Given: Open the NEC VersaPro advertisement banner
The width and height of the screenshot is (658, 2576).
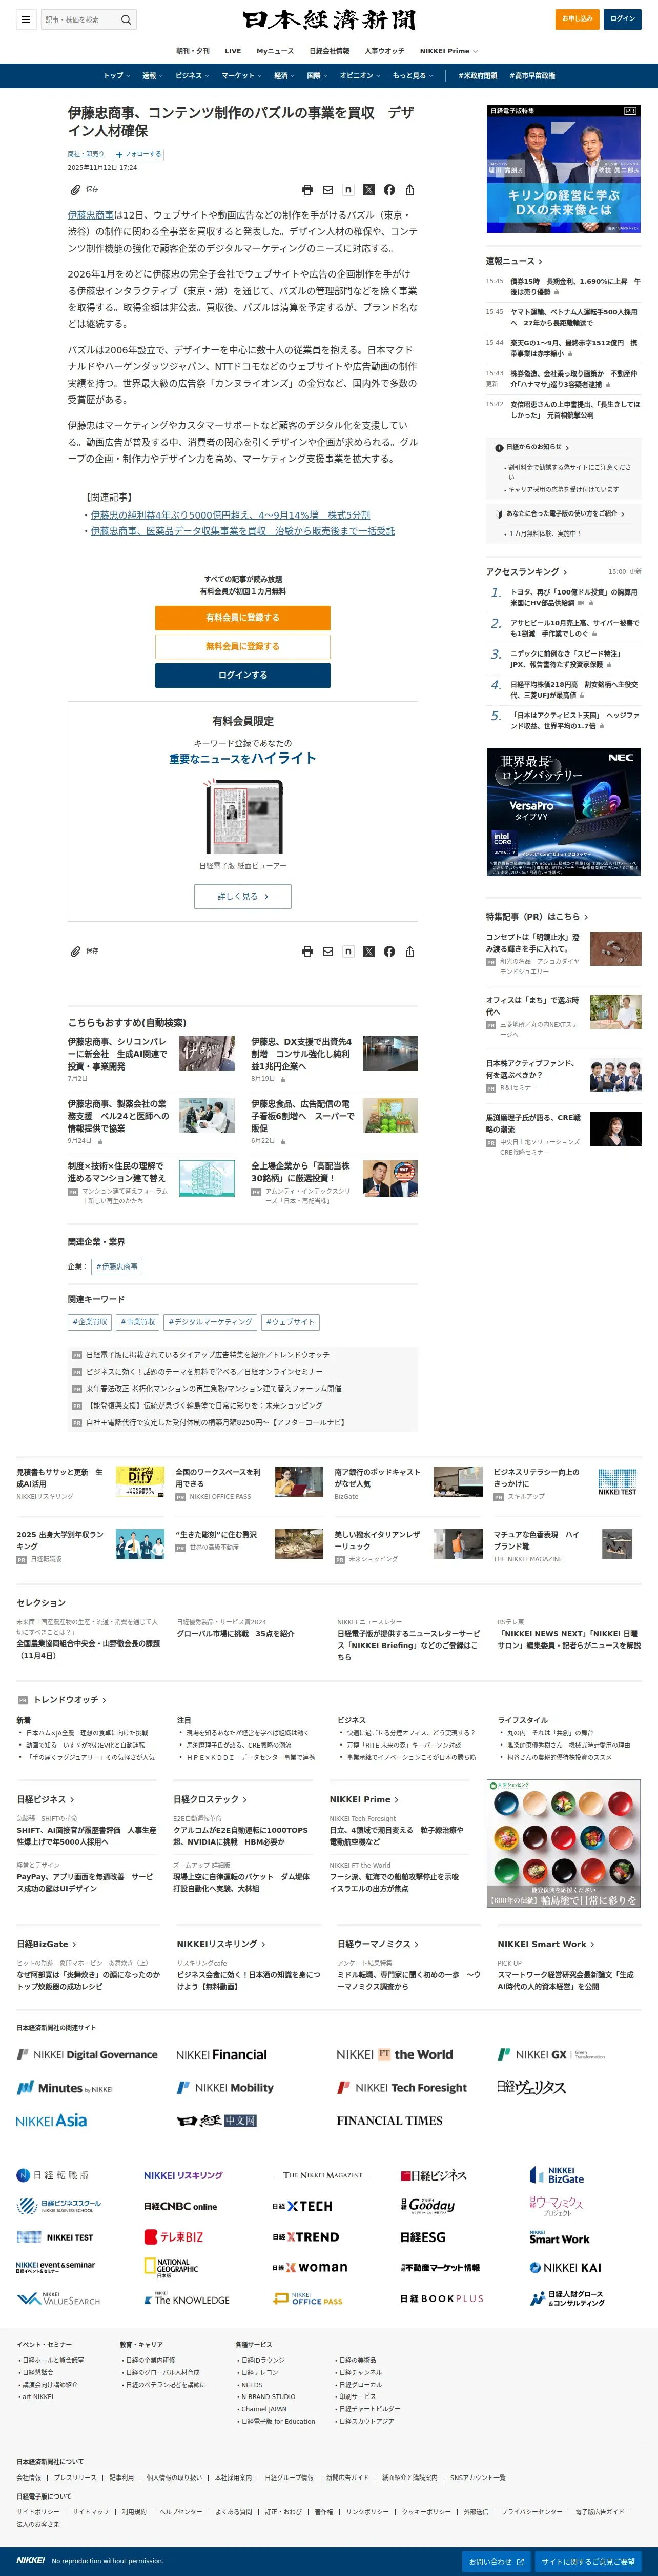Looking at the screenshot, I should tap(563, 812).
